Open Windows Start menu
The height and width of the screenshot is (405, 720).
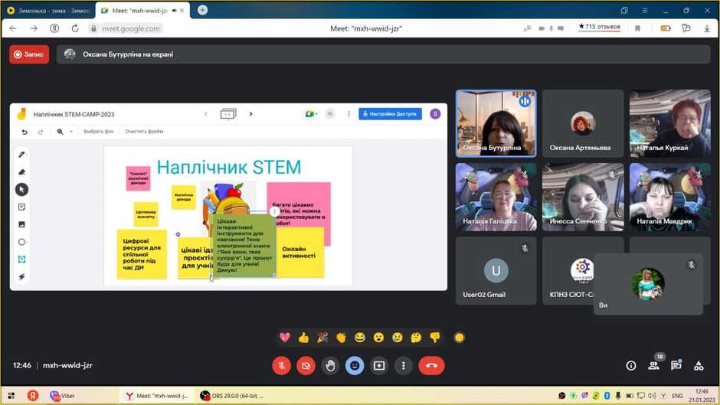pyautogui.click(x=11, y=395)
